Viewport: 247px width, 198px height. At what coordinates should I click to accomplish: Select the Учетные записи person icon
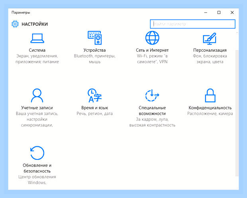37,95
